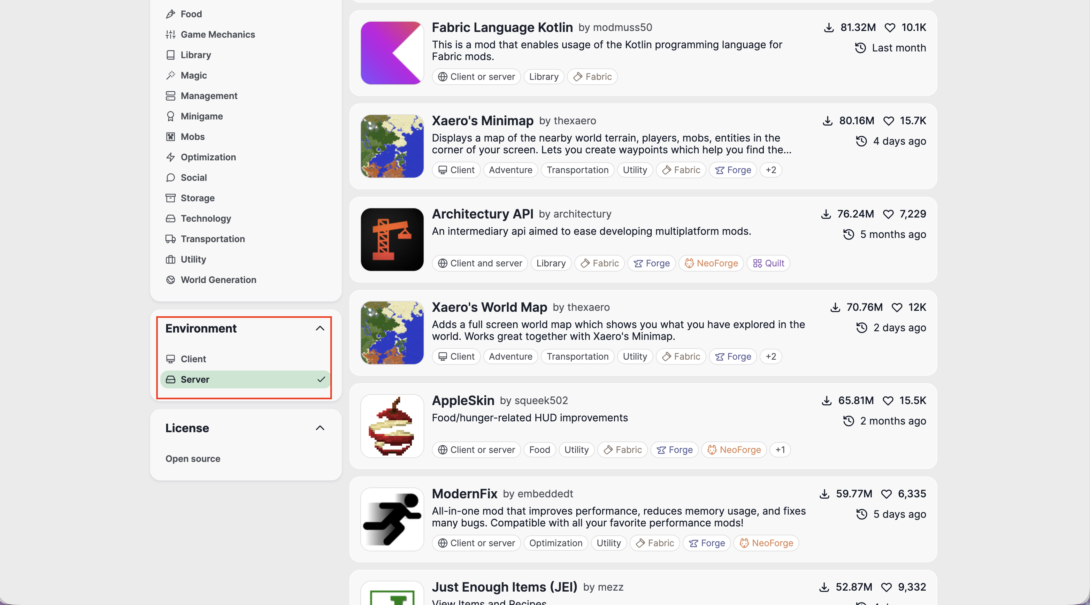Click the Food tag on AppleSkin

tap(540, 450)
